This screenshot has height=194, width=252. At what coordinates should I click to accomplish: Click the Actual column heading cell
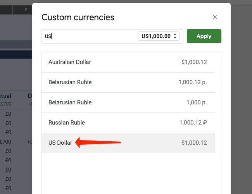click(5, 96)
